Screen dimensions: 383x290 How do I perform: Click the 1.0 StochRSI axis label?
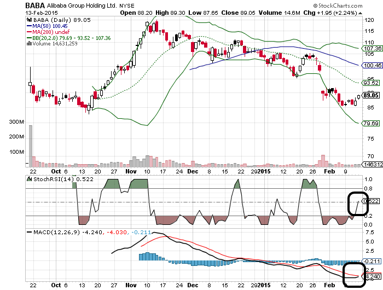point(368,179)
